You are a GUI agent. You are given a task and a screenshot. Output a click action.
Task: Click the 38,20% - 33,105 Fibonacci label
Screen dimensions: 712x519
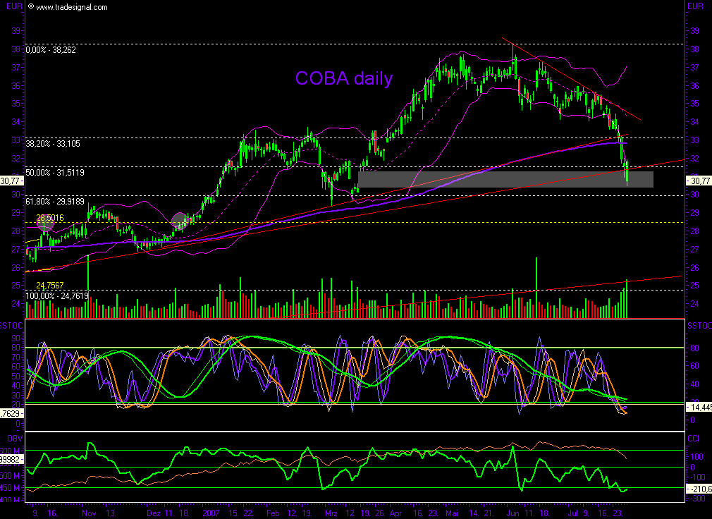(53, 143)
